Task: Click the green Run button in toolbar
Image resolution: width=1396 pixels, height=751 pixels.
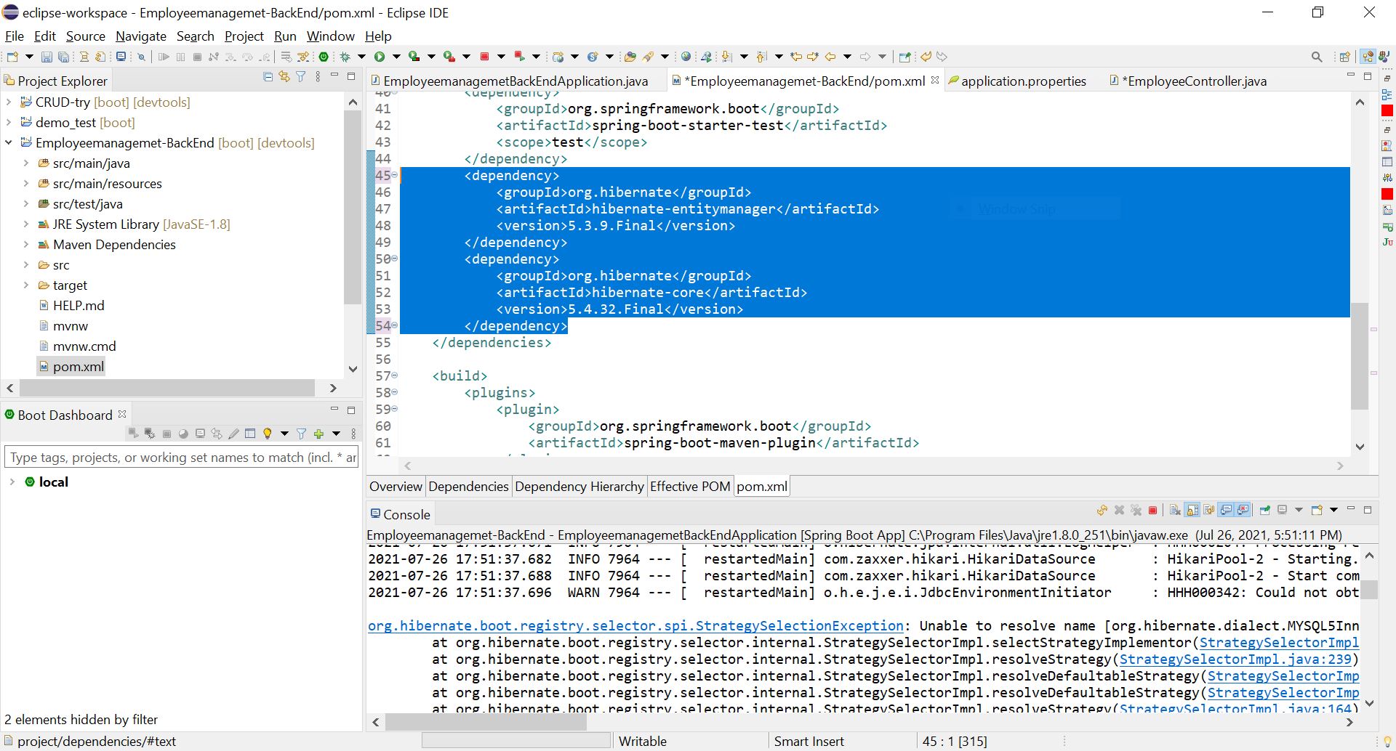Action: point(380,57)
